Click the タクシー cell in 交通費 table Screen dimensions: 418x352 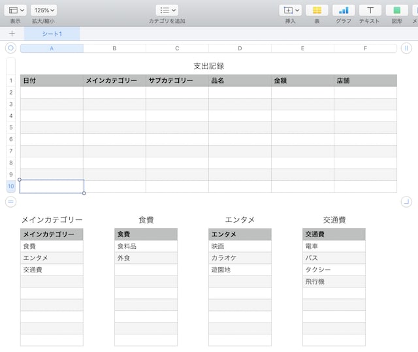tap(334, 270)
